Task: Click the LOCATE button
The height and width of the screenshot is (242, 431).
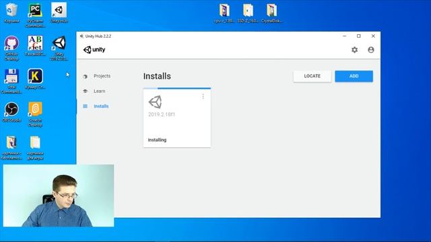Action: tap(312, 76)
